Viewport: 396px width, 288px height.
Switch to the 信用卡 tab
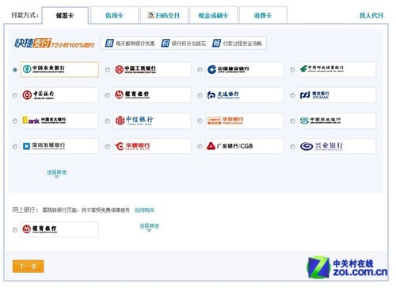[x=114, y=15]
